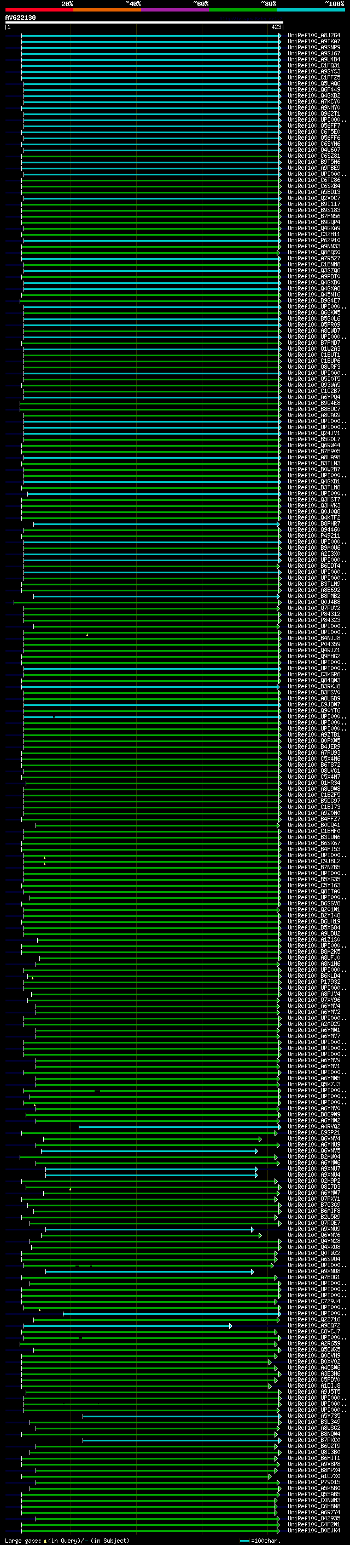The width and height of the screenshot is (350, 1545).
Task: Click the UniRef100_A7KCY0 label
Action: (314, 102)
